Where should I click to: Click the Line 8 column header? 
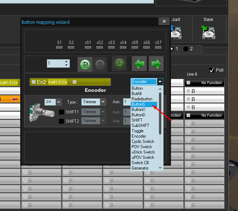(192, 74)
